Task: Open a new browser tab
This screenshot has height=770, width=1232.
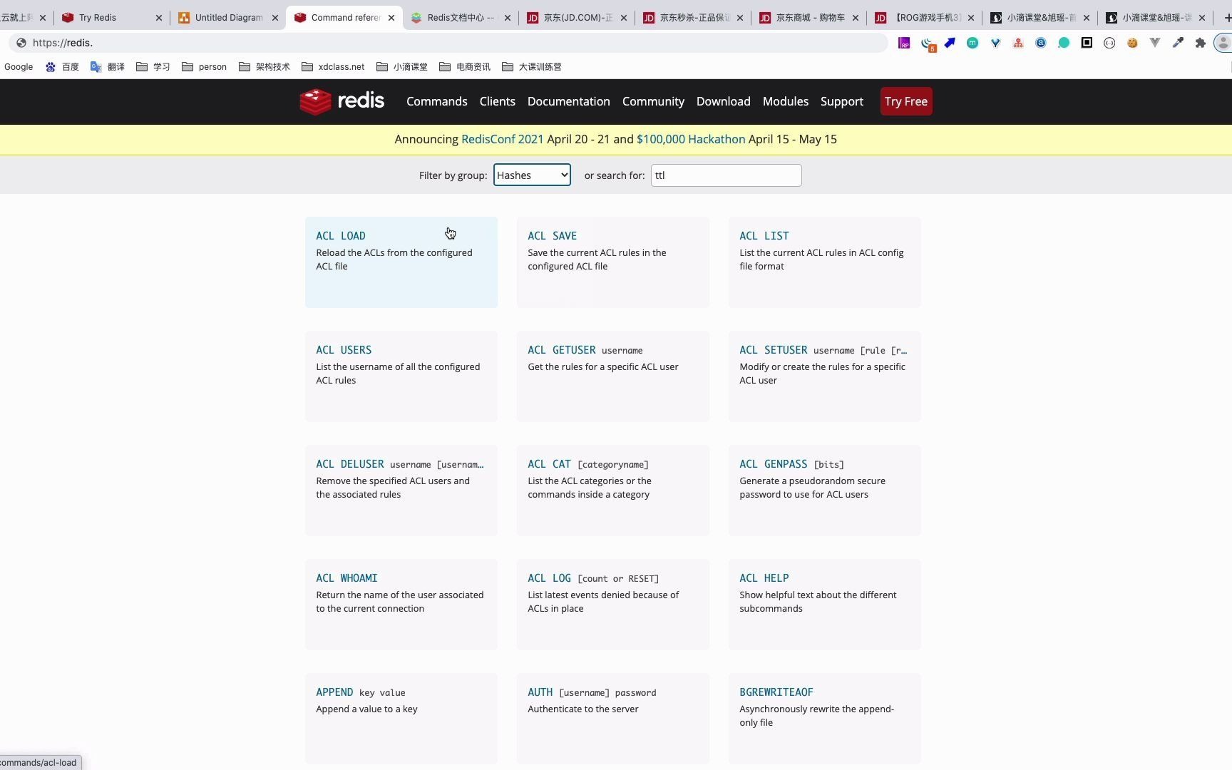Action: 1226,18
